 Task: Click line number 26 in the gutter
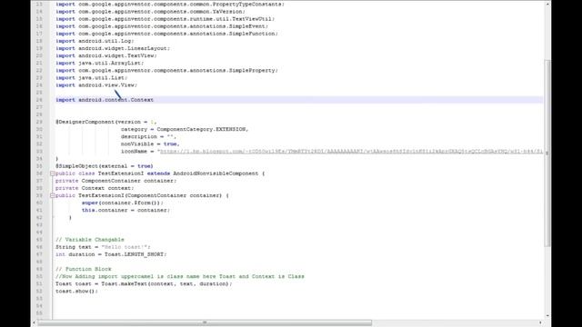pyautogui.click(x=39, y=100)
